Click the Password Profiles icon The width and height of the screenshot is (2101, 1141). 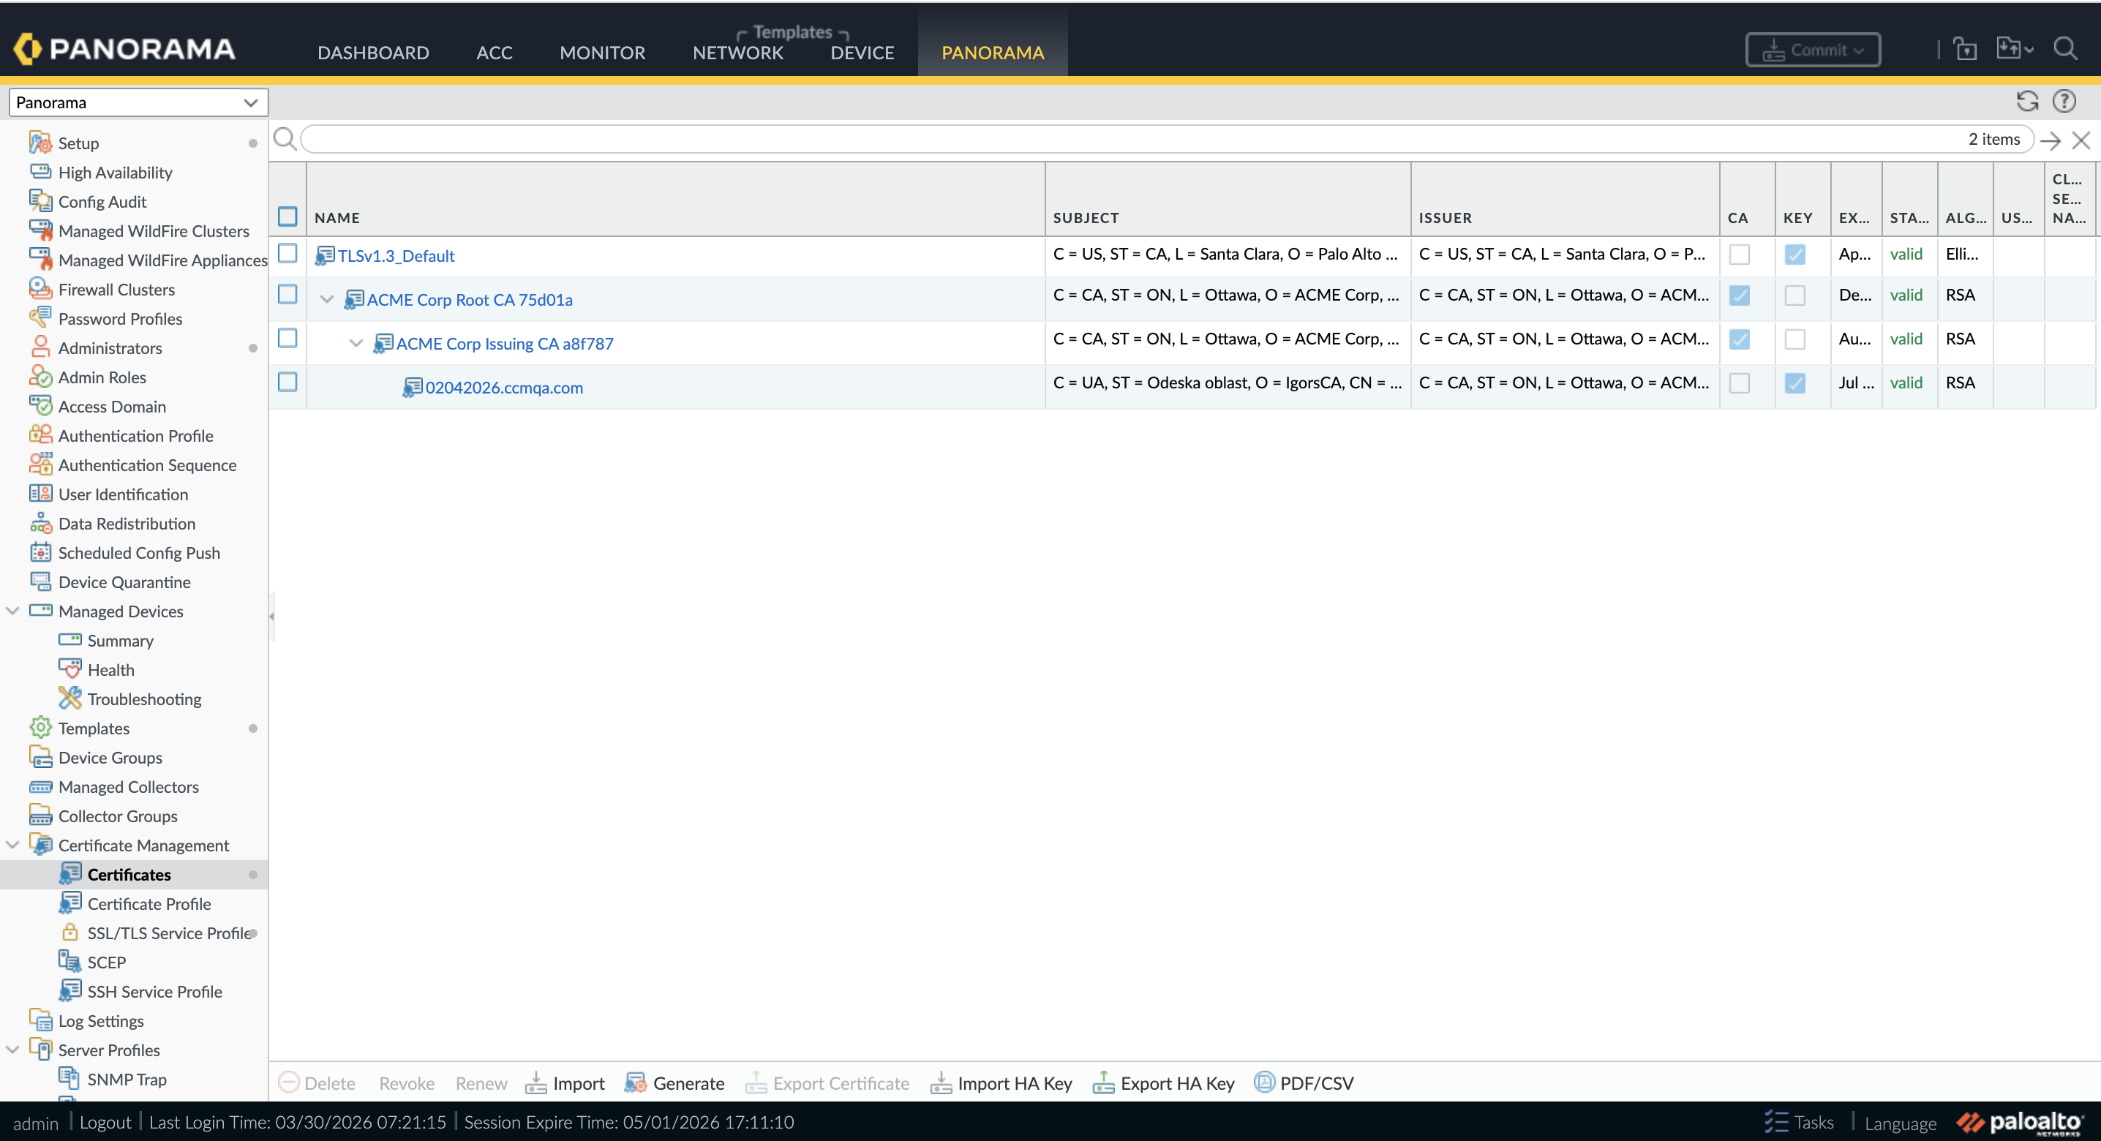[41, 318]
